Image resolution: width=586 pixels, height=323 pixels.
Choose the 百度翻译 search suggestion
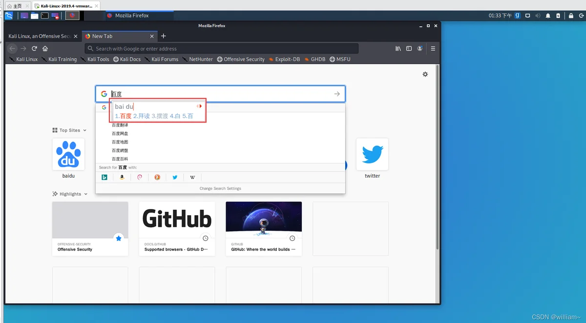coord(220,125)
